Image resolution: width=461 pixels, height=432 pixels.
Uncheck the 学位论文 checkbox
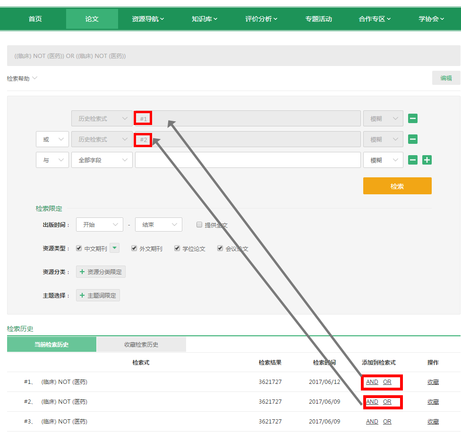[x=177, y=249]
